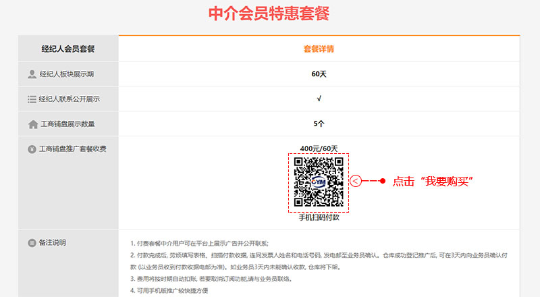Viewport: 540px width, 297px height.
Task: Click the 60天 display period value
Action: click(319, 74)
